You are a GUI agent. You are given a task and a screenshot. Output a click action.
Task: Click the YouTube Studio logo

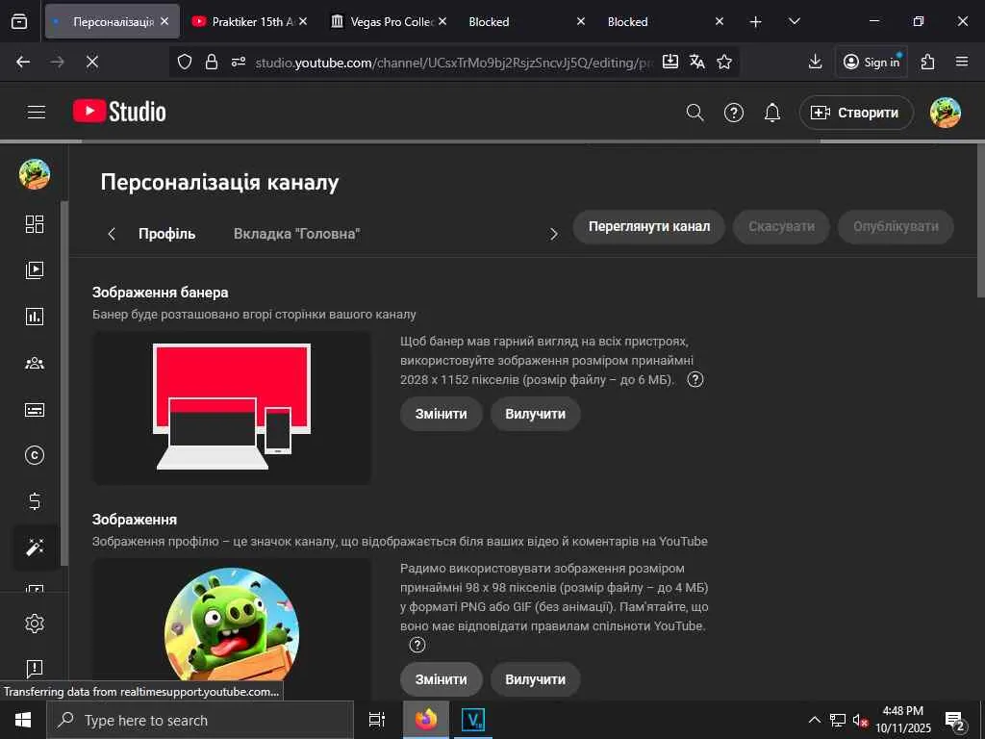pyautogui.click(x=119, y=112)
